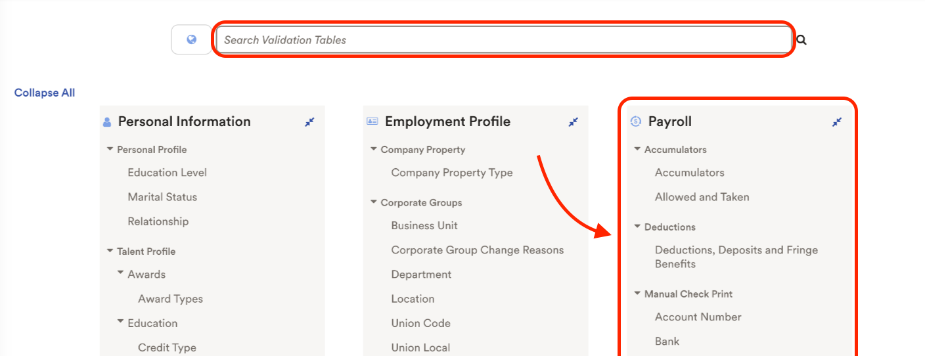Open Deductions, Deposits and Fringe Benefits
Viewport: 925px width, 356px height.
click(x=736, y=257)
